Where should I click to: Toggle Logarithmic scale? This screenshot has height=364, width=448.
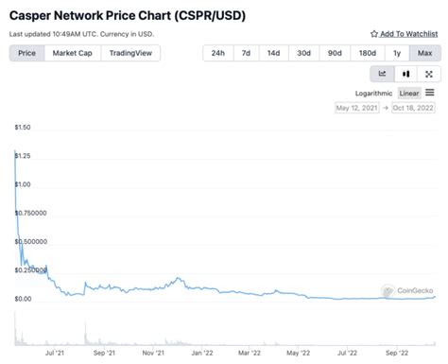pos(373,94)
